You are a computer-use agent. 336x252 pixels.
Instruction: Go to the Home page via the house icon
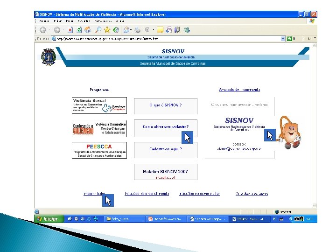[88, 30]
